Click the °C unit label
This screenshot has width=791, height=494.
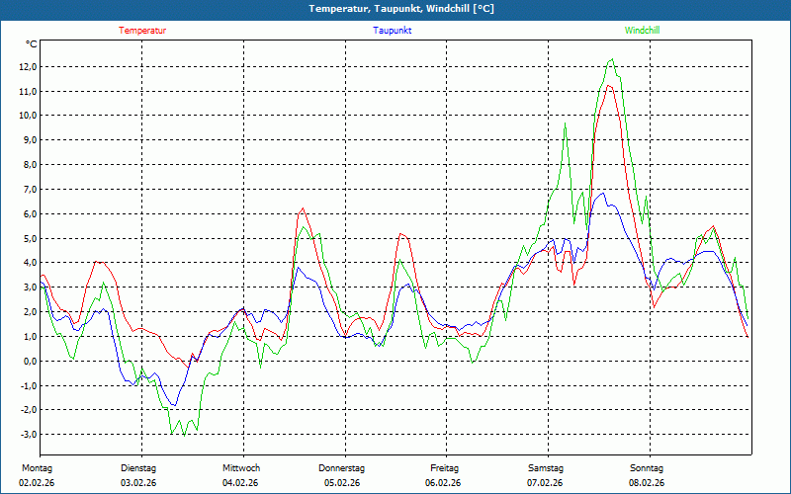point(32,44)
